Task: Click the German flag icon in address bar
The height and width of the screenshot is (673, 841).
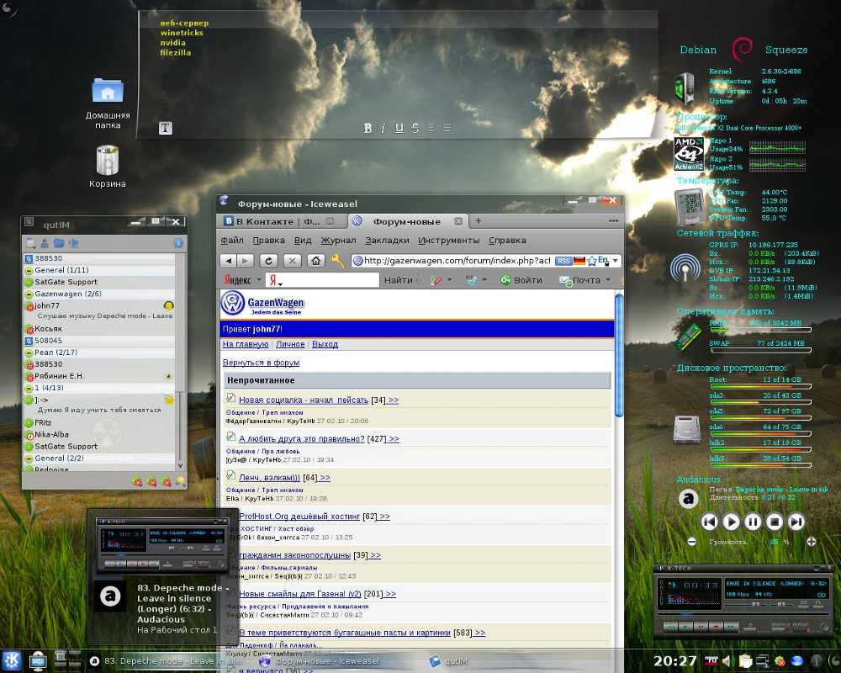Action: [579, 261]
